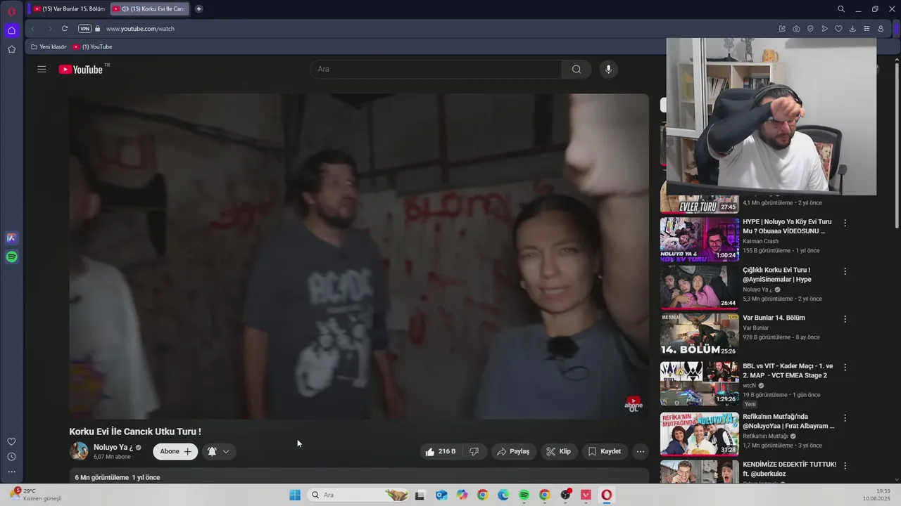Open Microsoft Edge from the taskbar
Viewport: 901px width, 506px height.
(503, 495)
